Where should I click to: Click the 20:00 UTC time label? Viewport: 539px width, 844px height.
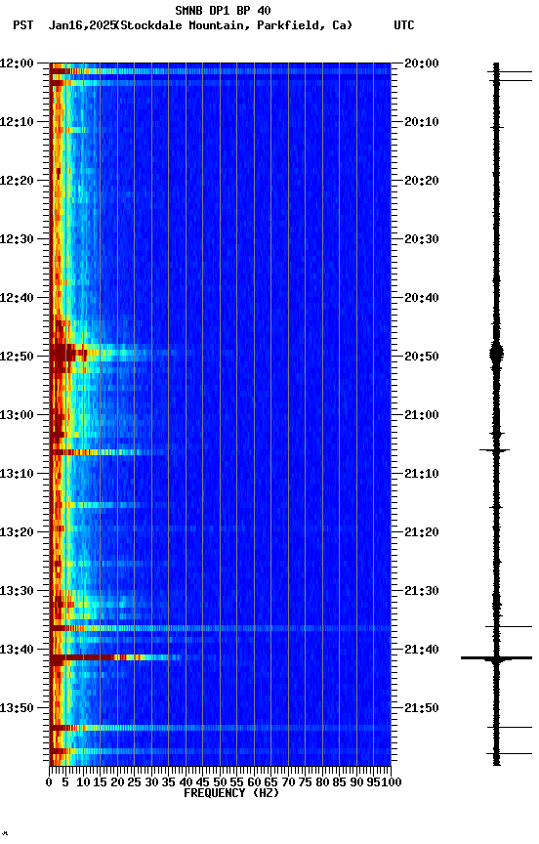tap(422, 63)
